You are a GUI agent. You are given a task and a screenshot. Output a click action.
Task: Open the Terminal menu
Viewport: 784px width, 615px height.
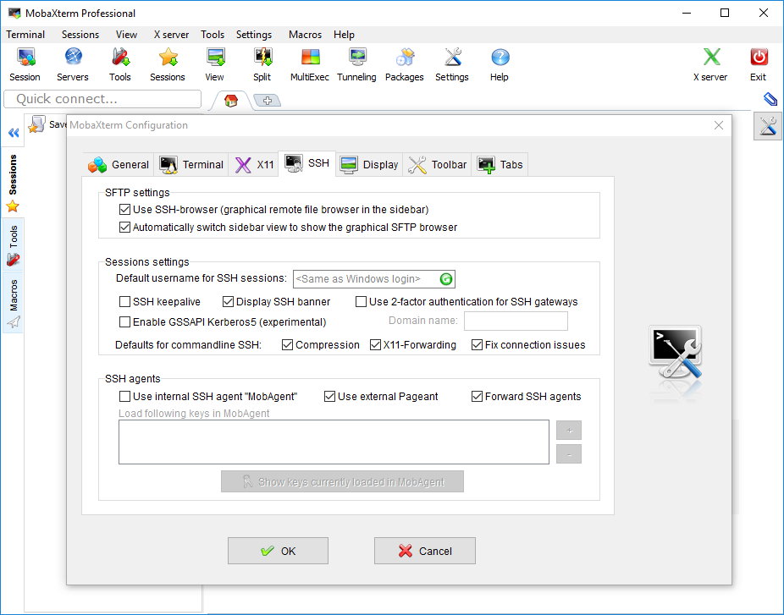(25, 35)
